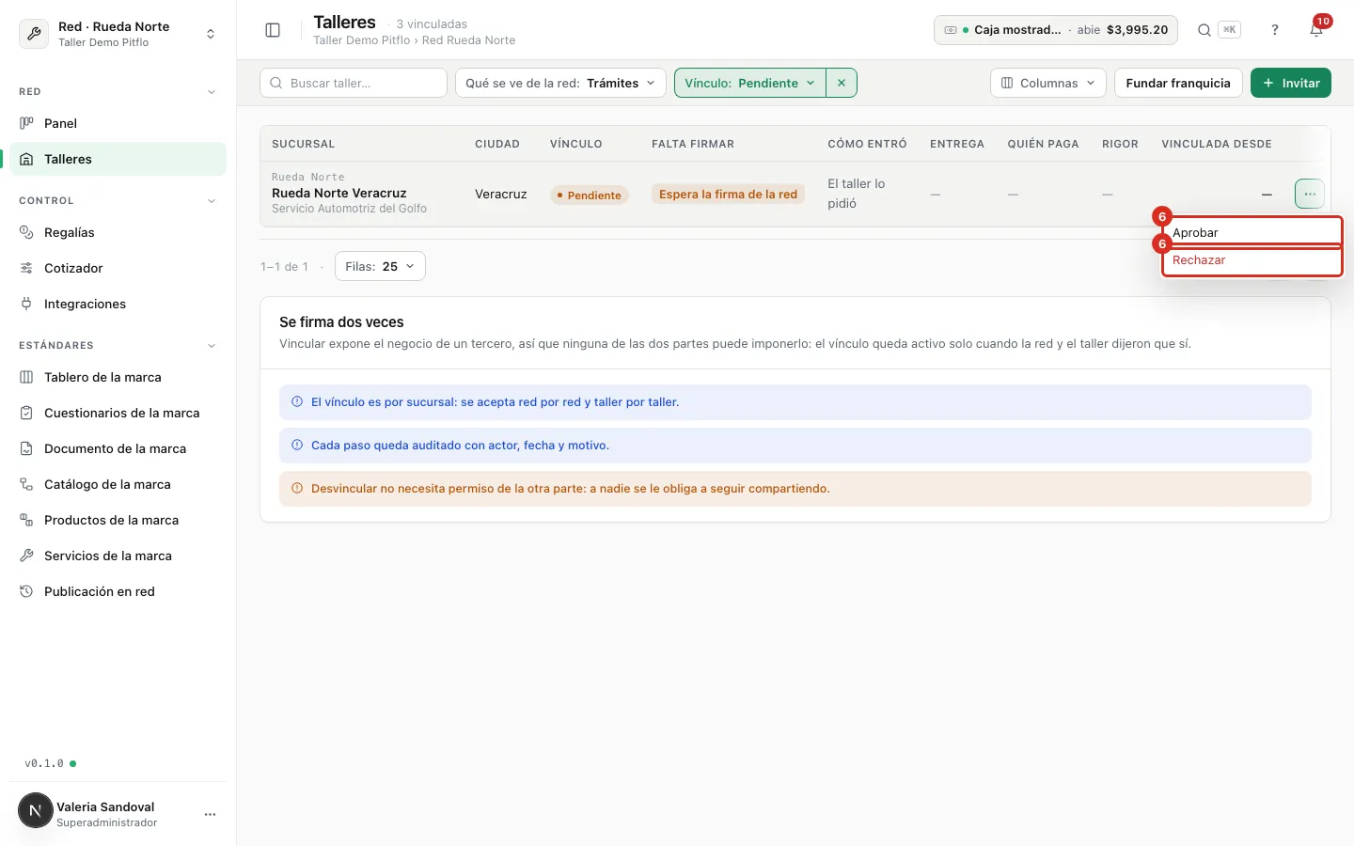Open the Red Rueda Norte workspace switcher
The width and height of the screenshot is (1354, 846).
[x=118, y=34]
